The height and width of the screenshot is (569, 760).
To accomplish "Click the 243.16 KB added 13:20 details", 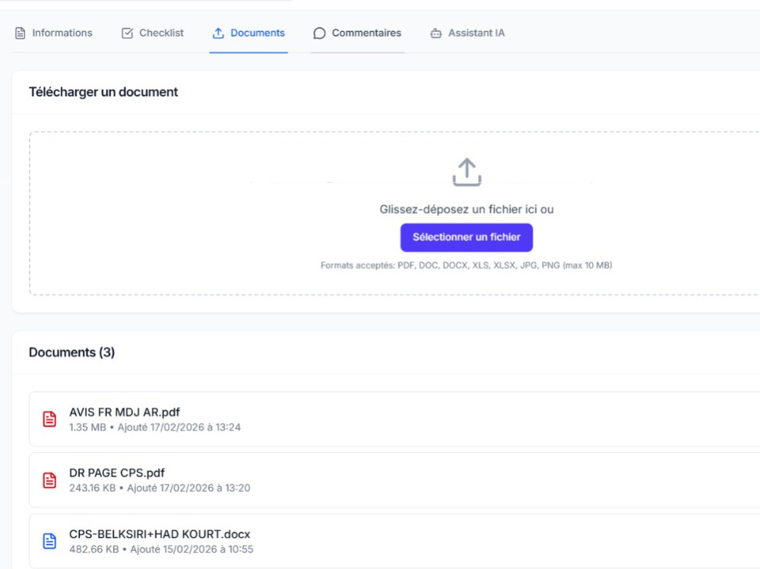I will (x=160, y=488).
